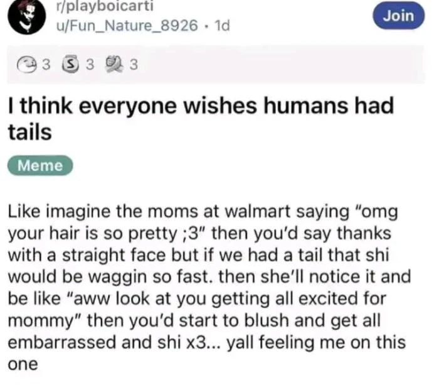Visit u/Fun_Nature_8926 user profile
This screenshot has height=385, width=439.
[x=127, y=26]
